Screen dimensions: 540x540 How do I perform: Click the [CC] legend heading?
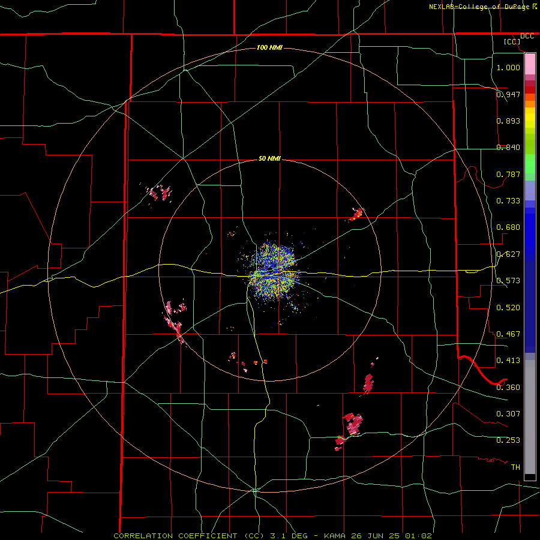[512, 41]
